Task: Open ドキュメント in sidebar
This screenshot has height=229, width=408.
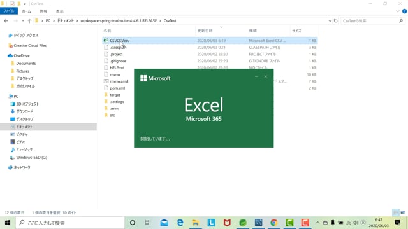Action: (x=24, y=127)
